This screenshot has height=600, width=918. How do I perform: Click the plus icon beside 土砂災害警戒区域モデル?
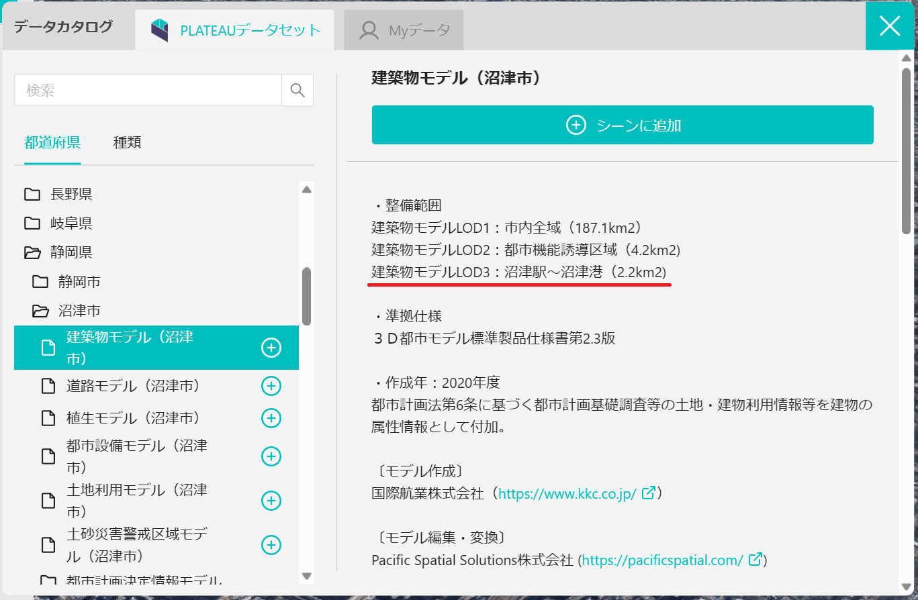click(271, 545)
